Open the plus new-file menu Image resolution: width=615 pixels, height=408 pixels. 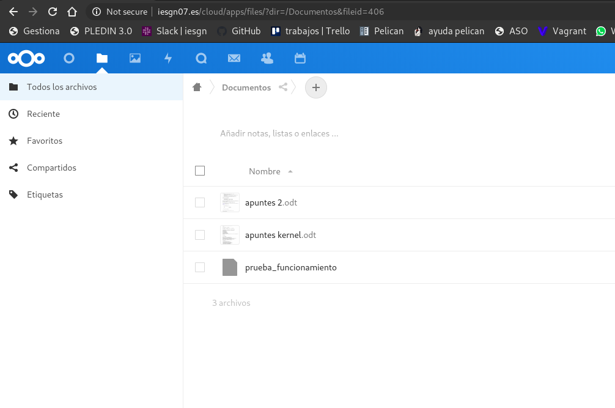pyautogui.click(x=316, y=87)
